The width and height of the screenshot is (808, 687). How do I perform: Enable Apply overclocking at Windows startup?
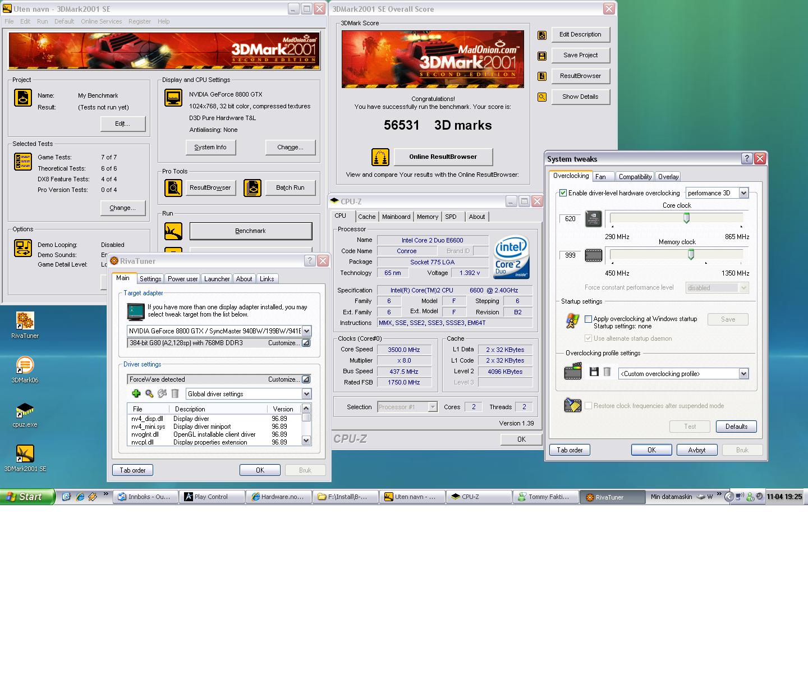click(x=589, y=319)
